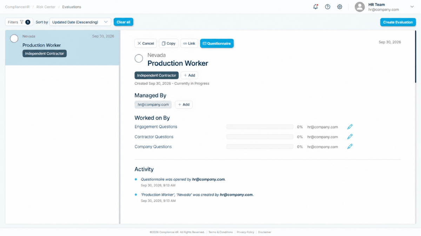Click the Company Questions progress bar
The height and width of the screenshot is (236, 421).
pyautogui.click(x=260, y=146)
